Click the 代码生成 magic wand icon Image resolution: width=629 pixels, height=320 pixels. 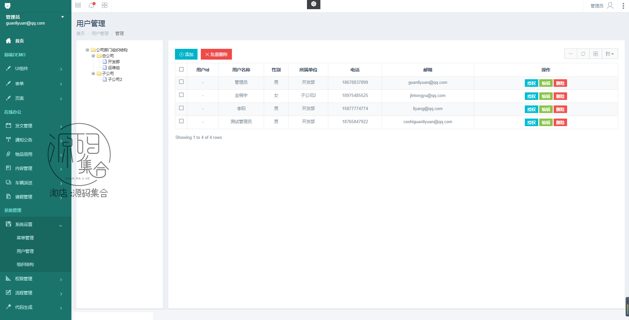click(x=9, y=307)
